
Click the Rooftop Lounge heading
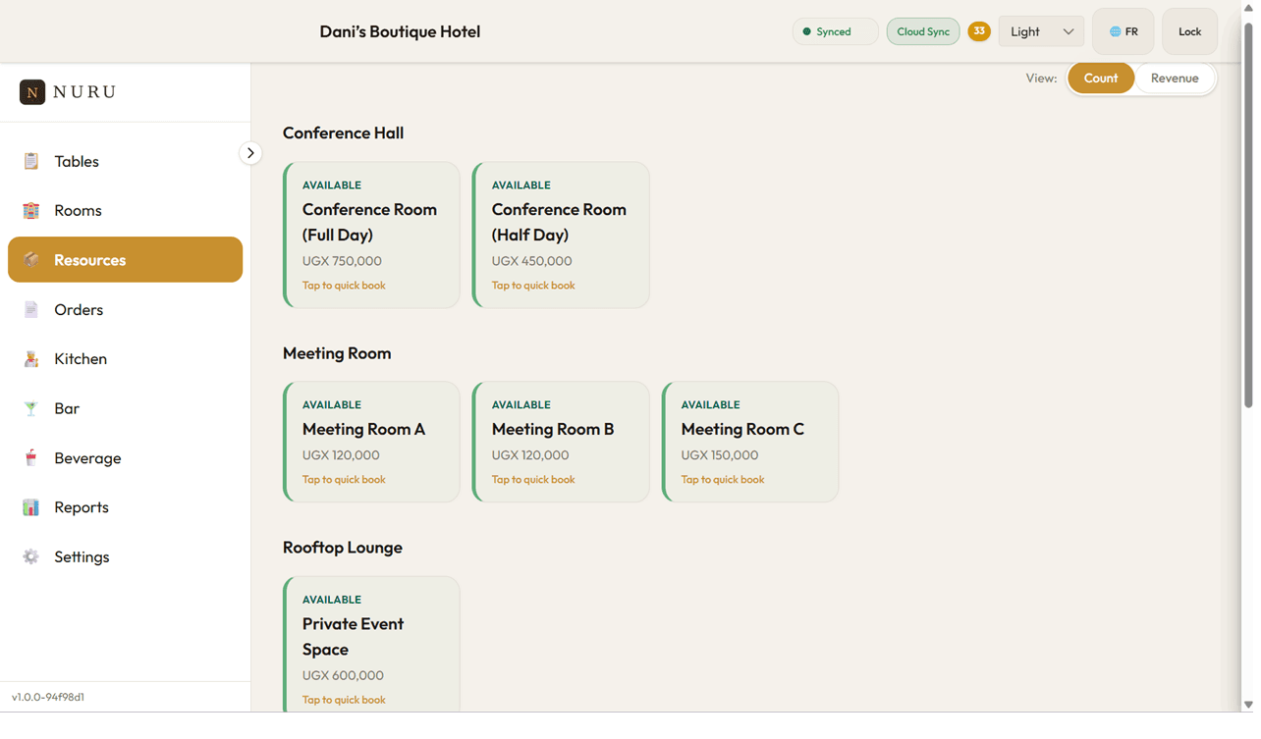(x=343, y=548)
